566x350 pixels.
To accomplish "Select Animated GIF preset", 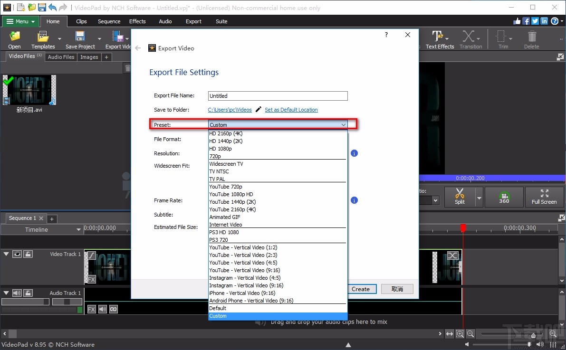I will click(x=278, y=217).
